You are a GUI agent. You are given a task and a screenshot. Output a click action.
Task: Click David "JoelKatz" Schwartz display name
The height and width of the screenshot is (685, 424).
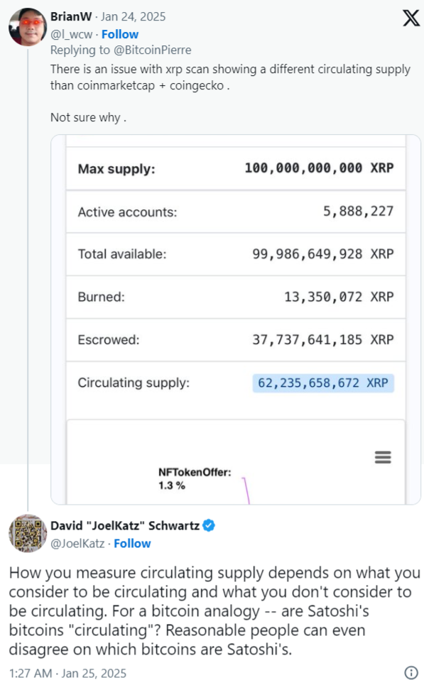[x=125, y=525]
